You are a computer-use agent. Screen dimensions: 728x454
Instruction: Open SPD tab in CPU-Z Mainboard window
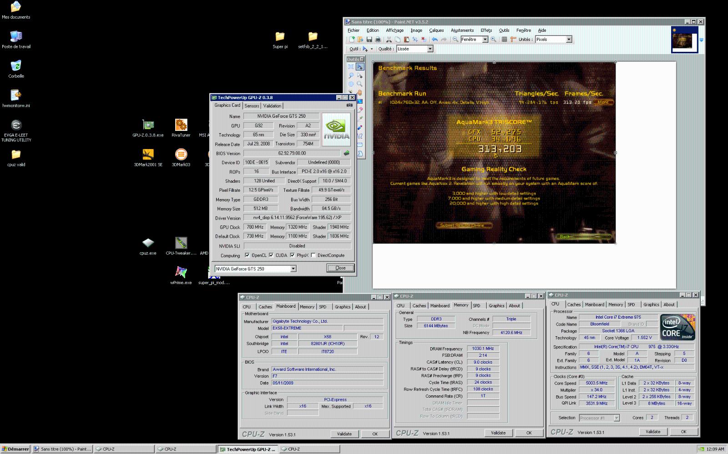[x=323, y=307]
